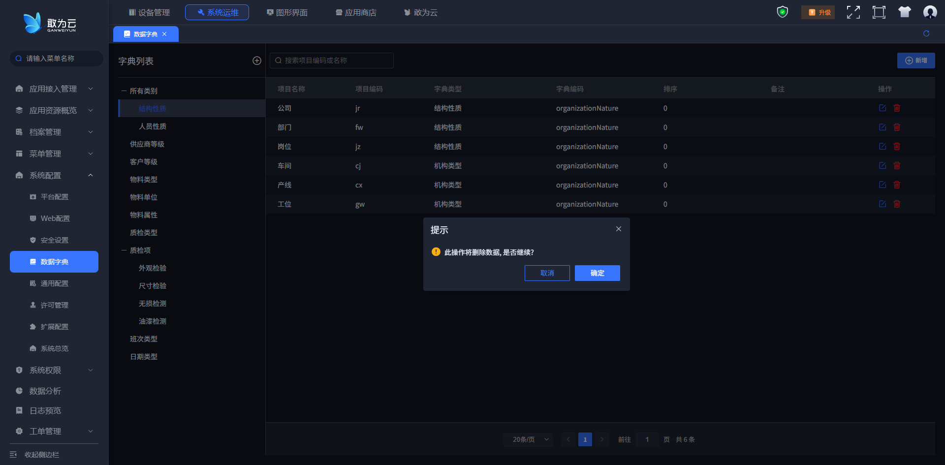The height and width of the screenshot is (465, 945).
Task: Open the theme skin shirt icon
Action: point(904,12)
